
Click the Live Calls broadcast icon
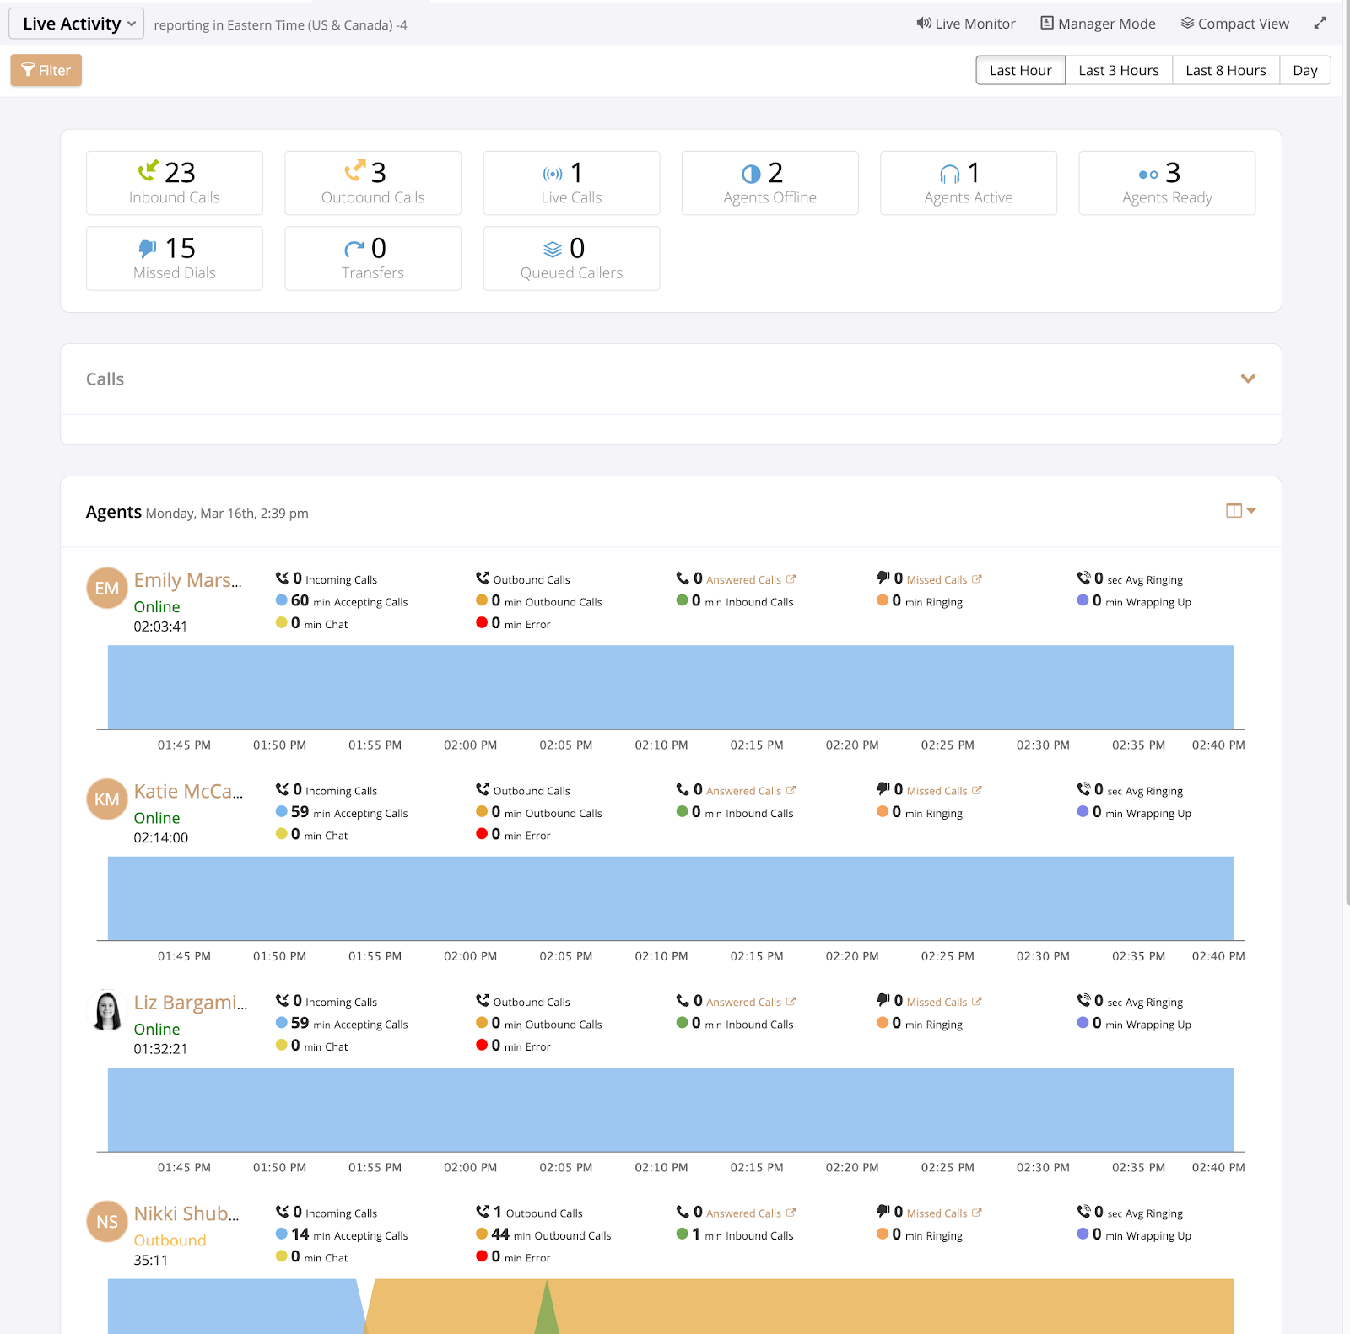553,174
